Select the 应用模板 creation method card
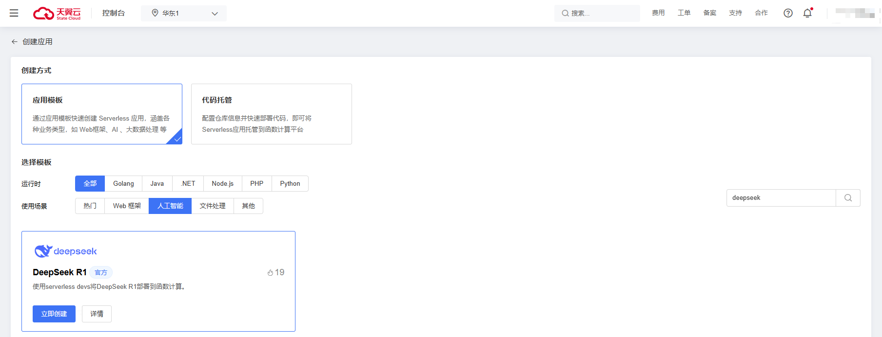 (102, 114)
